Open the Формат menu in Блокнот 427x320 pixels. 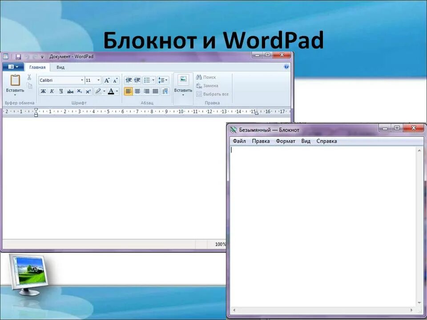click(286, 141)
